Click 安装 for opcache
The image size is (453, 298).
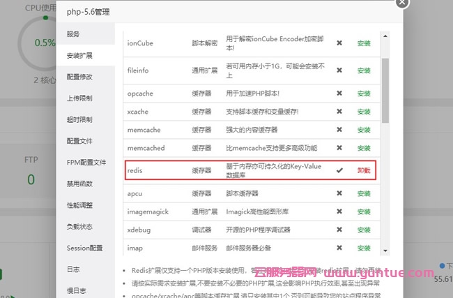pos(364,93)
